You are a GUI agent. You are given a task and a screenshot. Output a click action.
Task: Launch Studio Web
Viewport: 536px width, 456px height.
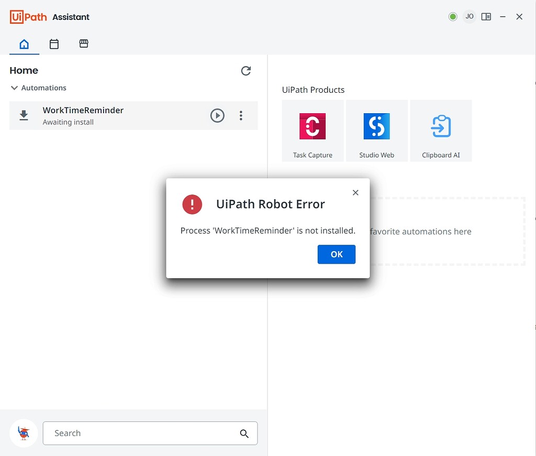[377, 130]
